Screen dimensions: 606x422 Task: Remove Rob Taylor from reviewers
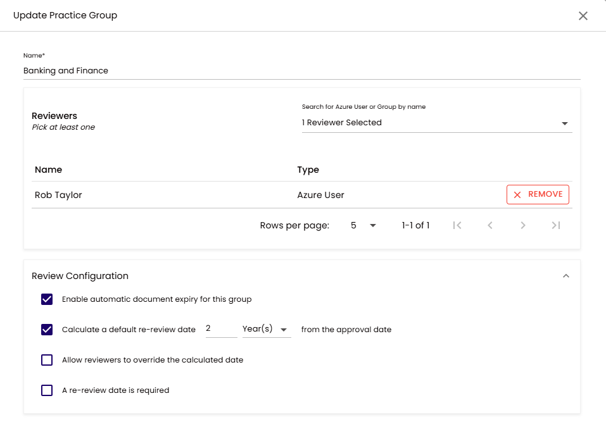(538, 195)
